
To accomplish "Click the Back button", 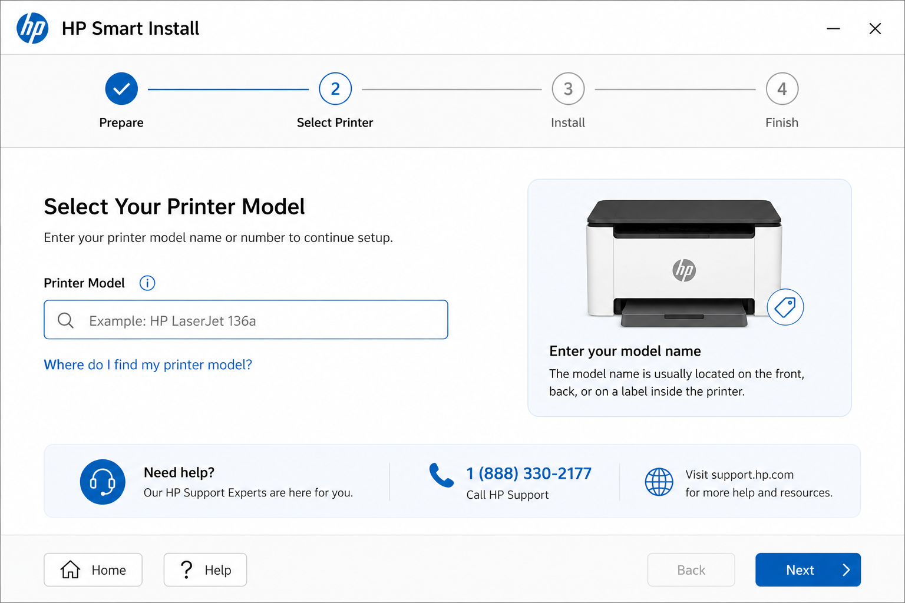I will click(x=691, y=569).
